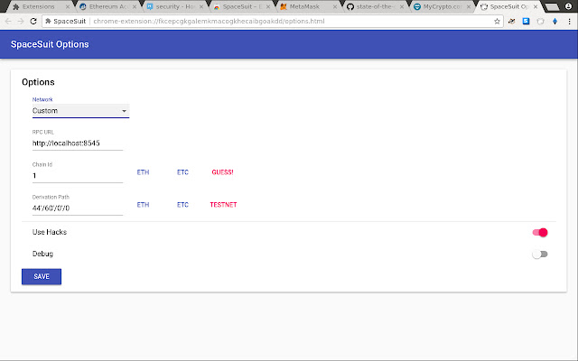Click the blue Ethereum diamond extension icon
Viewport: 578px width, 361px height.
pos(555,22)
